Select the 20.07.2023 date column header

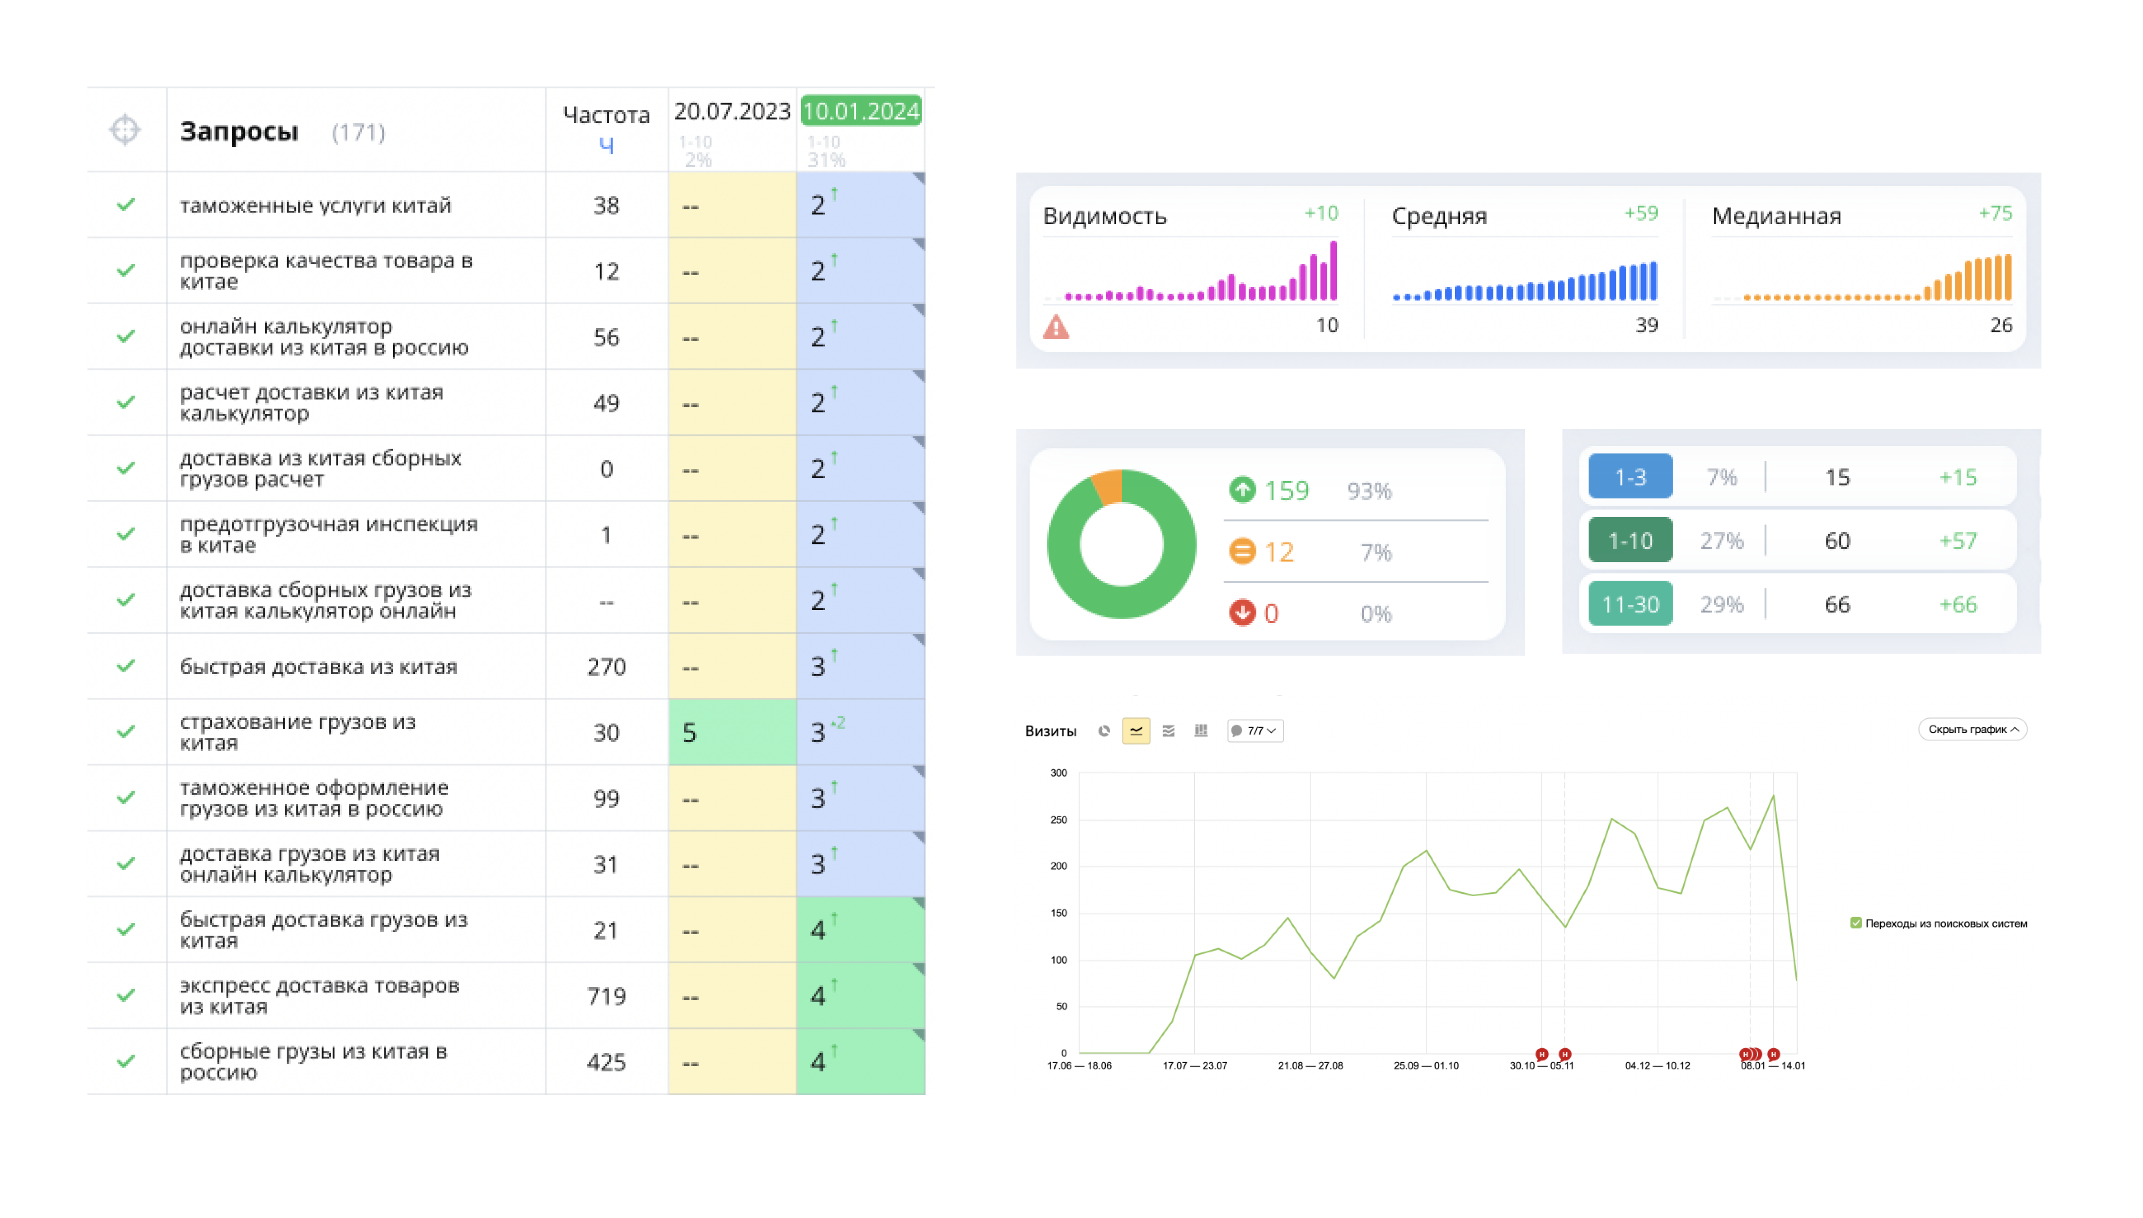click(732, 111)
